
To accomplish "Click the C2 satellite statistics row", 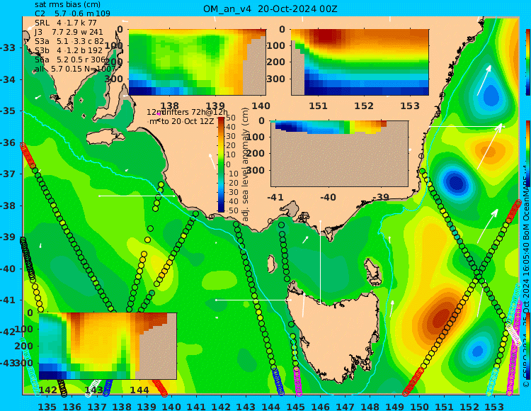I will pos(72,13).
